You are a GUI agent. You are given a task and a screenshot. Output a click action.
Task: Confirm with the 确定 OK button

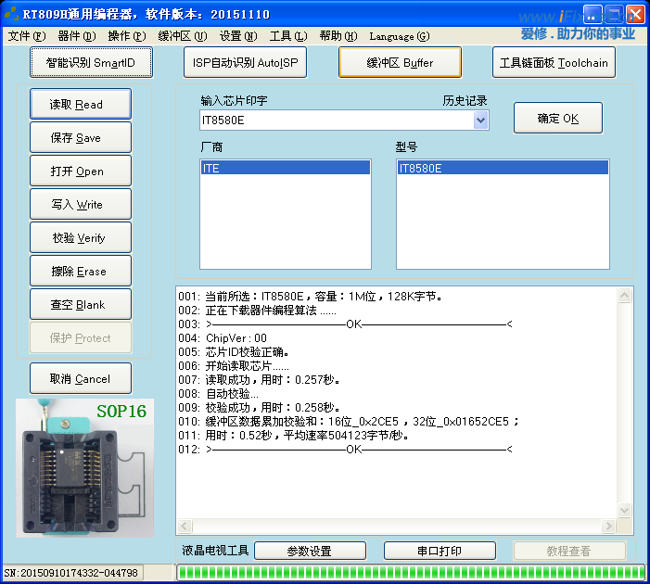tap(558, 119)
